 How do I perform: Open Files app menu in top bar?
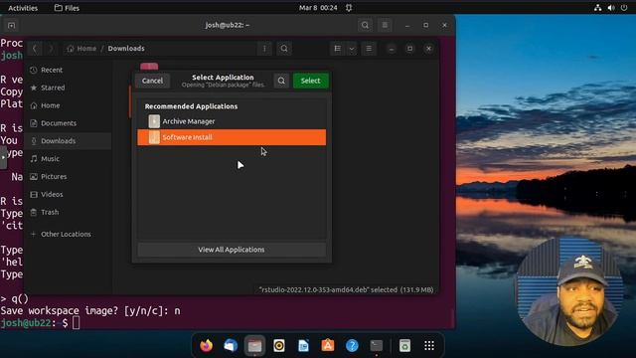point(67,8)
